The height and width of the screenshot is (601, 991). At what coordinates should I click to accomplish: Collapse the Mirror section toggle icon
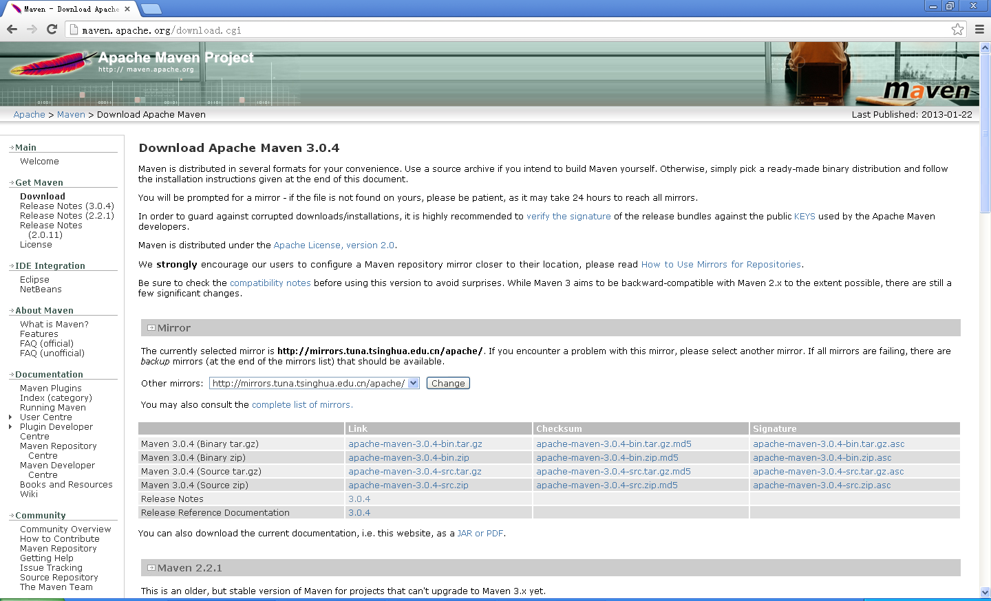click(151, 328)
